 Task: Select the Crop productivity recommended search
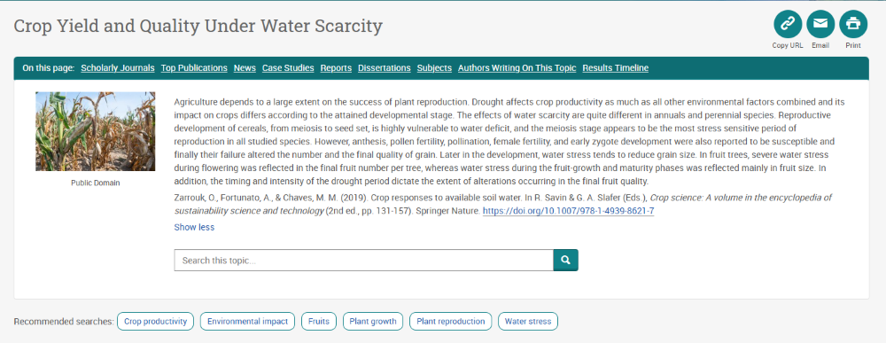155,322
